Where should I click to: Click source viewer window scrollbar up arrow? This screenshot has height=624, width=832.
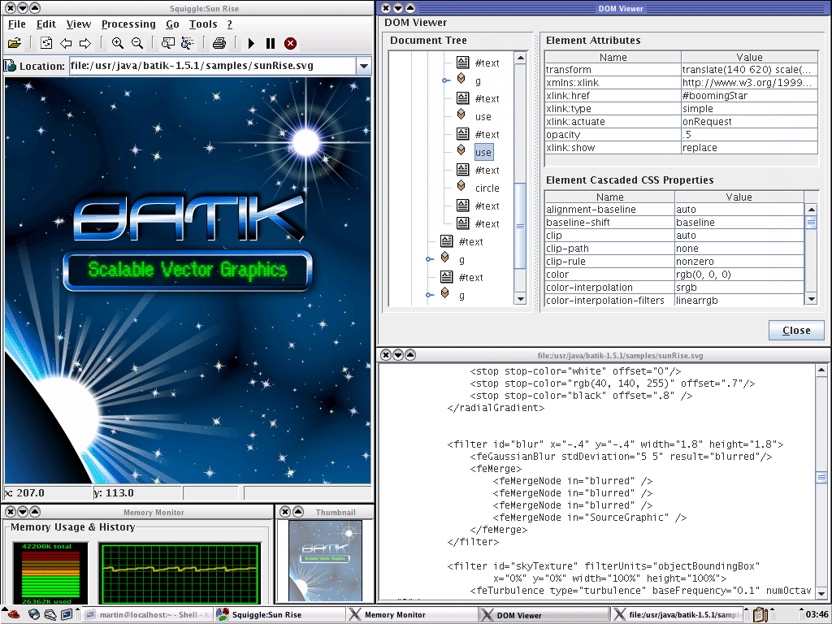[821, 370]
